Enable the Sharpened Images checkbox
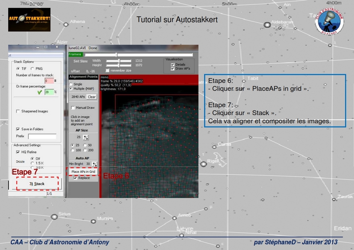 pos(18,111)
